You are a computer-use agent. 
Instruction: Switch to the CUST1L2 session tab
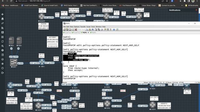[x=76, y=33]
